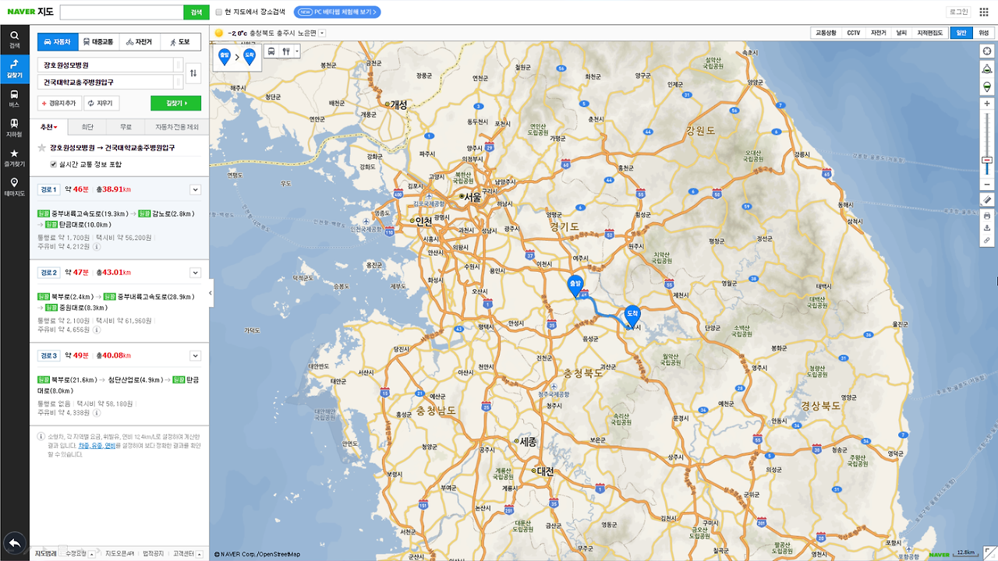This screenshot has width=998, height=561.
Task: Open the 검색 search sidebar icon
Action: pyautogui.click(x=14, y=39)
